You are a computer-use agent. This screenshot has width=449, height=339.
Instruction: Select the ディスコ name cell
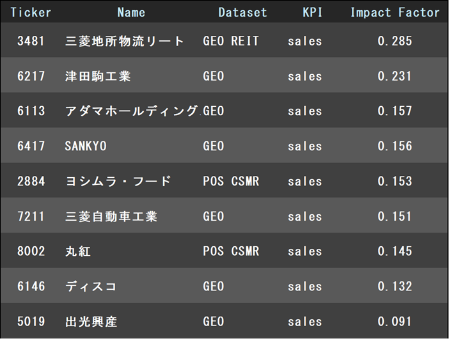click(x=91, y=287)
